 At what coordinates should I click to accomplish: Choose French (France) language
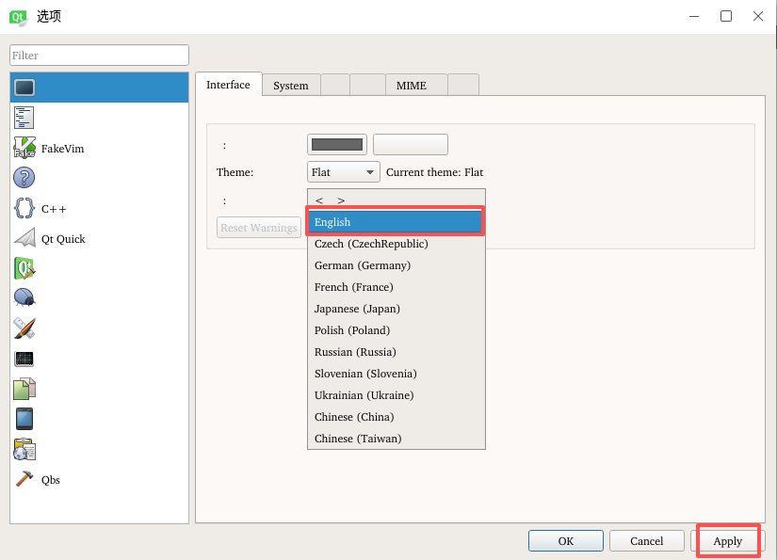396,287
